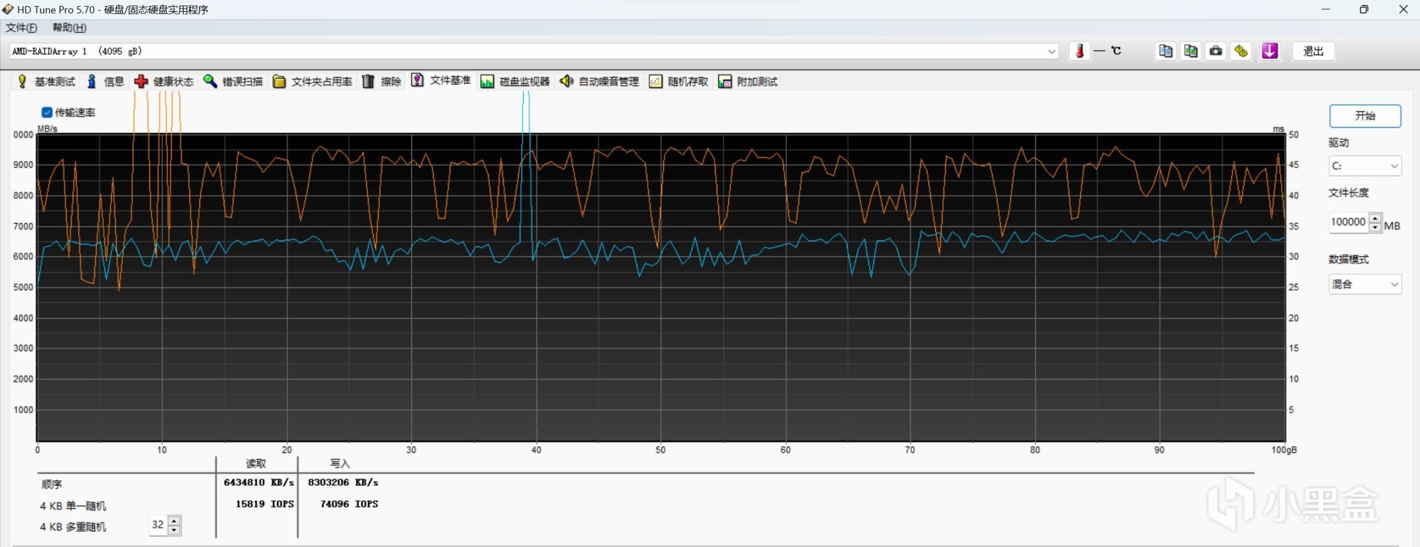Open the 帮助(H) menu

pyautogui.click(x=69, y=28)
